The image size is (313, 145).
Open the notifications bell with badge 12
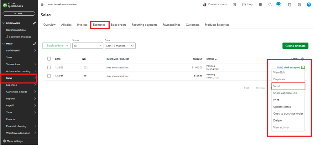pyautogui.click(x=279, y=4)
